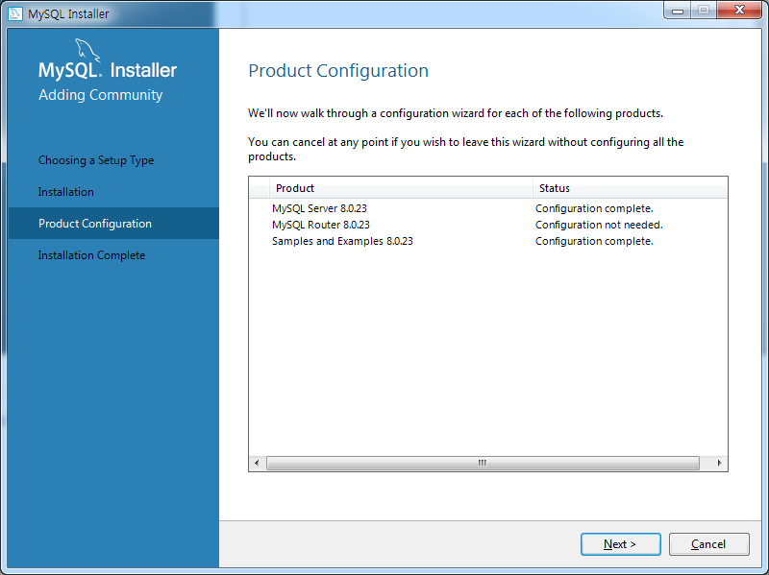Close the MySQL Installer window
The width and height of the screenshot is (769, 575).
(739, 10)
